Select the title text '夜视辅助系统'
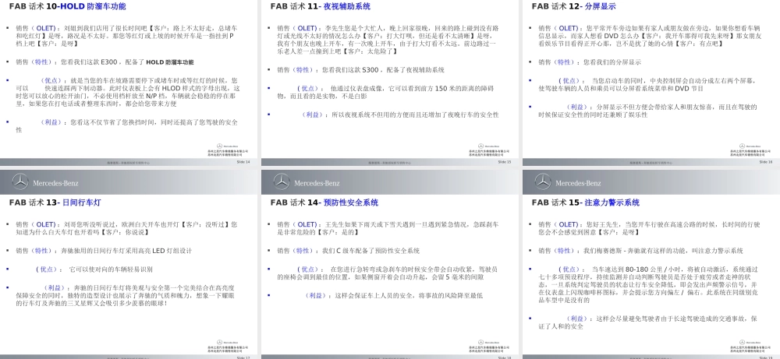Image resolution: width=780 pixels, height=359 pixels. 347,6
